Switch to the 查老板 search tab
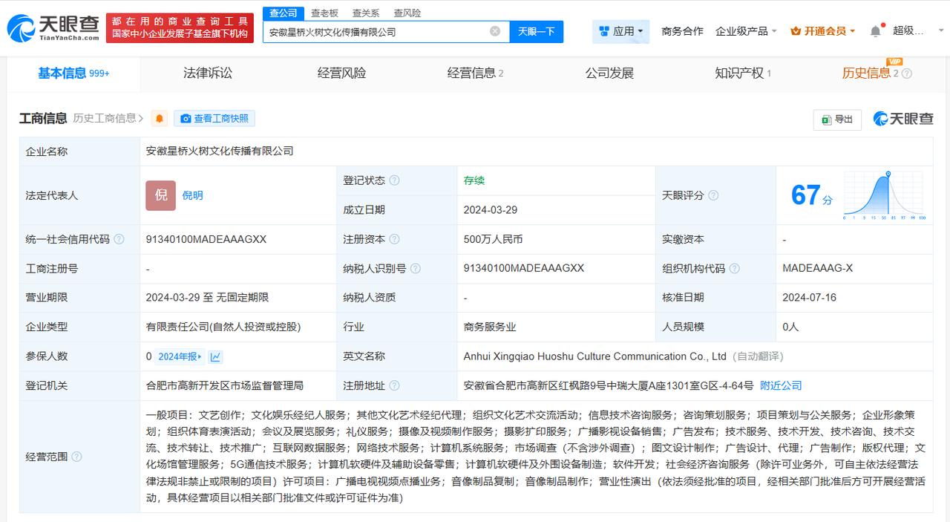Viewport: 950px width, 522px height. pos(324,13)
